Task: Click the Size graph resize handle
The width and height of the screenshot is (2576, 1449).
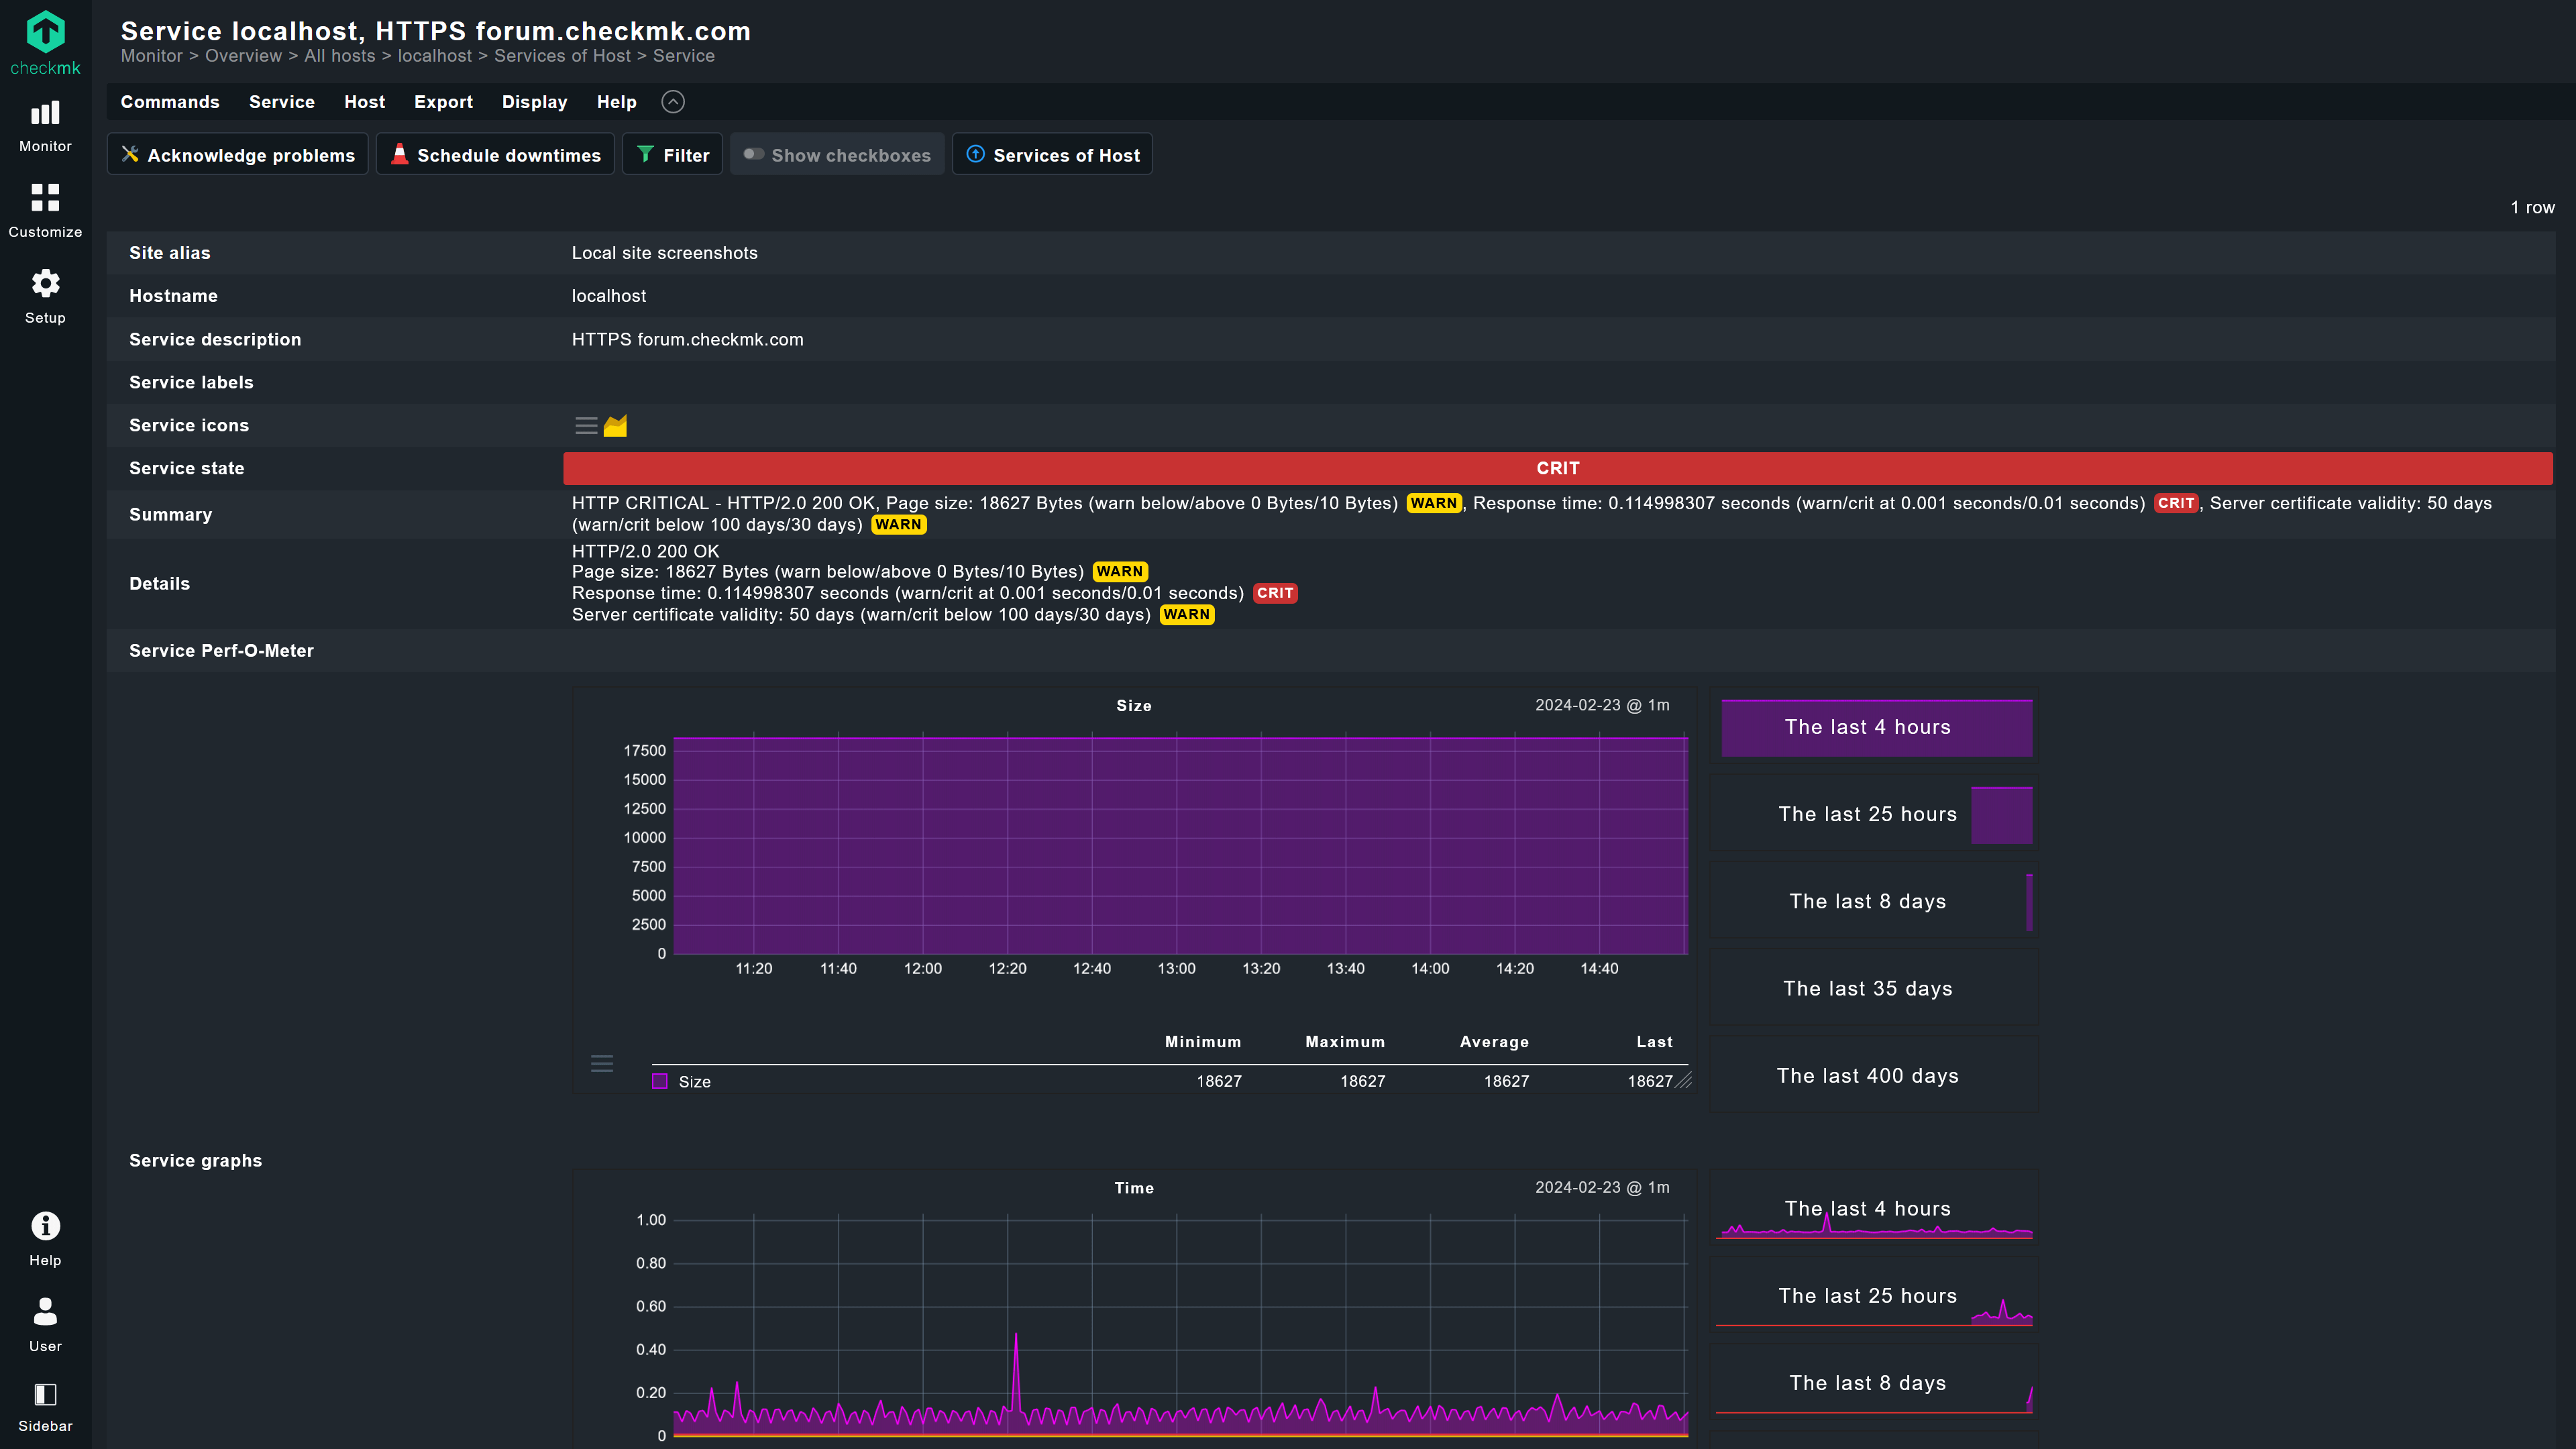Action: click(x=1684, y=1080)
